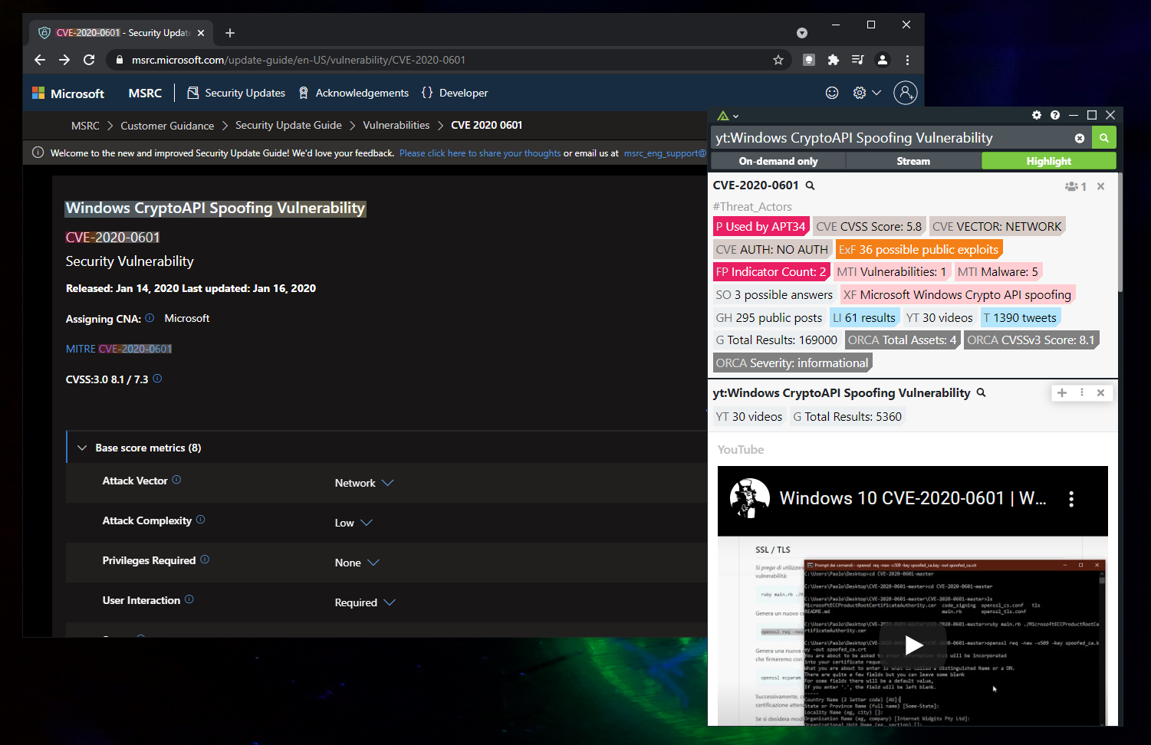Open Security Updates menu item
This screenshot has height=745, width=1151.
click(x=236, y=93)
